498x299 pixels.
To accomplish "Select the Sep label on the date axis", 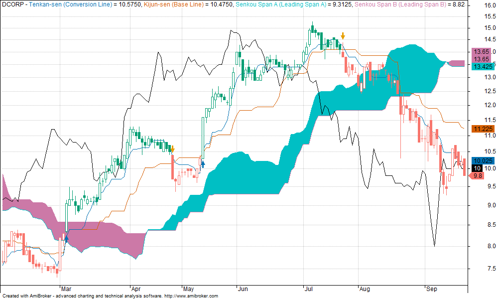I will click(x=431, y=289).
